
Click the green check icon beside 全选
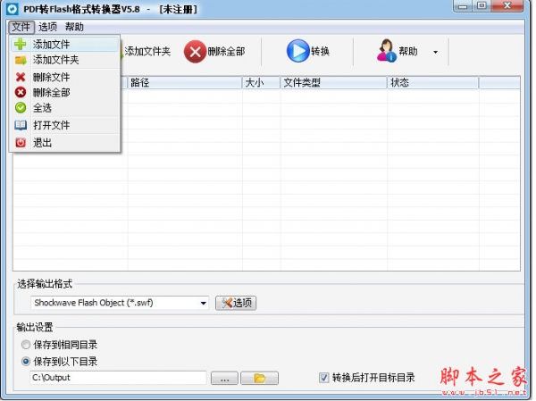pyautogui.click(x=21, y=108)
